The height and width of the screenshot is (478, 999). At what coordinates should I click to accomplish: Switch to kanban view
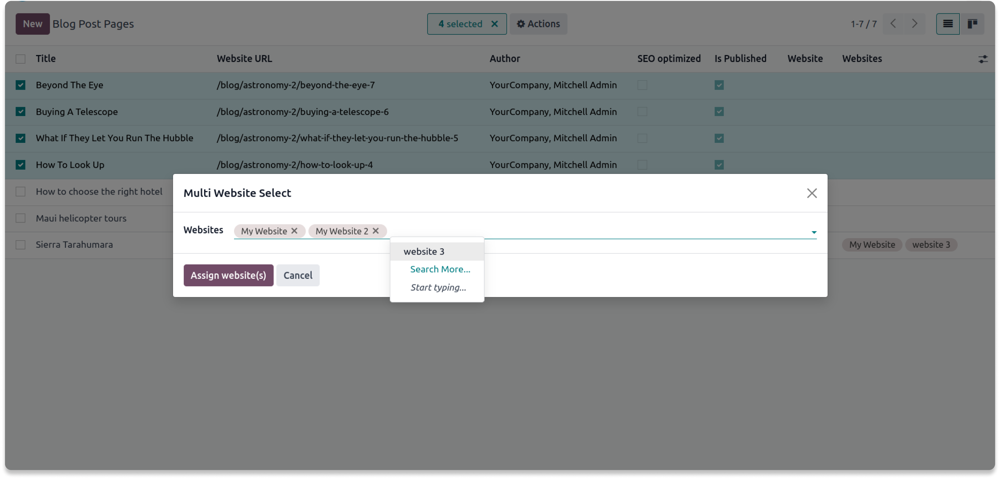972,24
